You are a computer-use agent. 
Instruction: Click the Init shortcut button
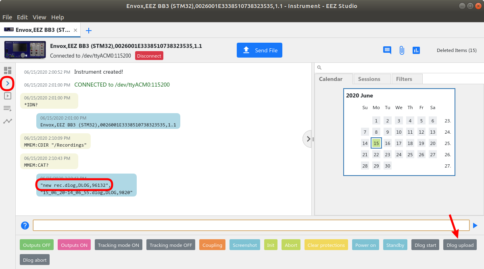click(x=271, y=245)
